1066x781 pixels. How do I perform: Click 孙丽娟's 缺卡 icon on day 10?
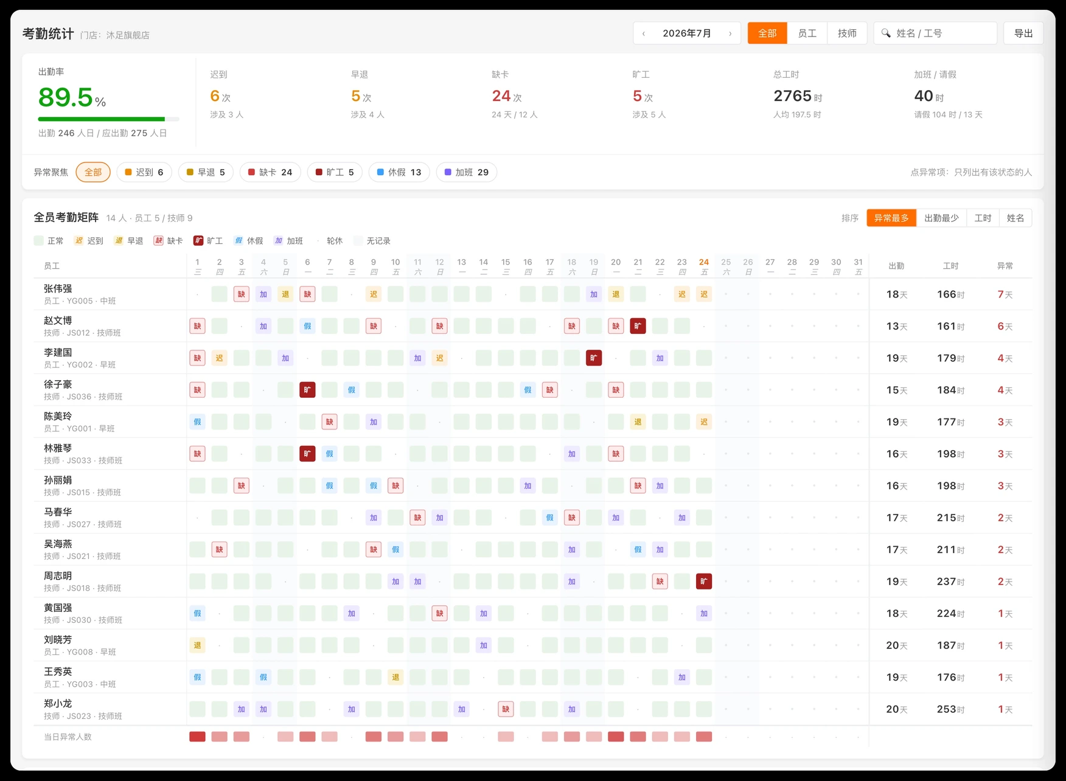395,486
